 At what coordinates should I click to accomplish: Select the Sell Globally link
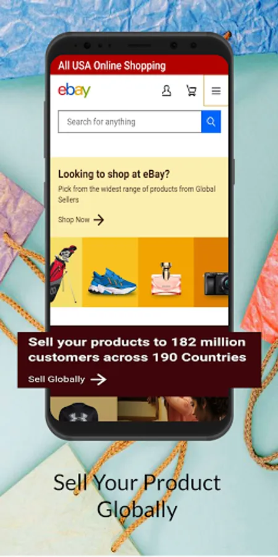pos(56,379)
